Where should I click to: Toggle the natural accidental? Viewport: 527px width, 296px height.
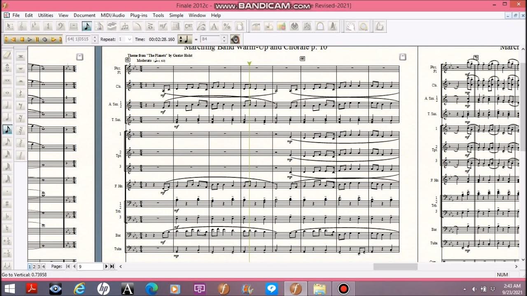click(7, 229)
